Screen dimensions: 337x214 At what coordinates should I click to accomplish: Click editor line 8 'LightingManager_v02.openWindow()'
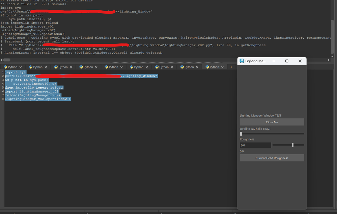pyautogui.click(x=38, y=99)
